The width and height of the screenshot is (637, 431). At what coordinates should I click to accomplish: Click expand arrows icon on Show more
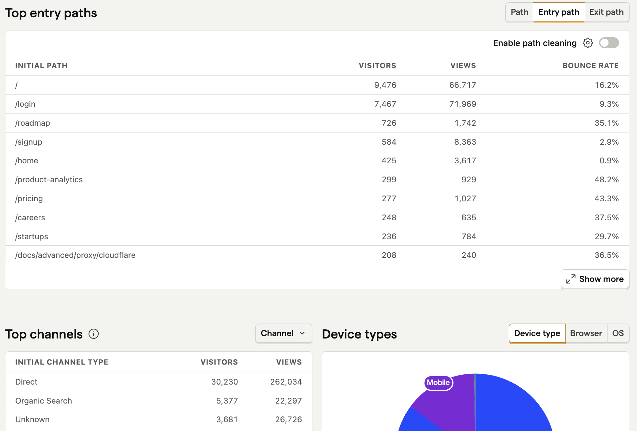(571, 279)
